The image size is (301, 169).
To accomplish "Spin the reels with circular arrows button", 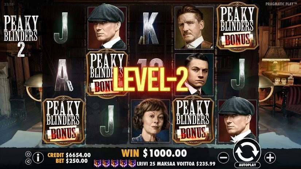I will [247, 152].
